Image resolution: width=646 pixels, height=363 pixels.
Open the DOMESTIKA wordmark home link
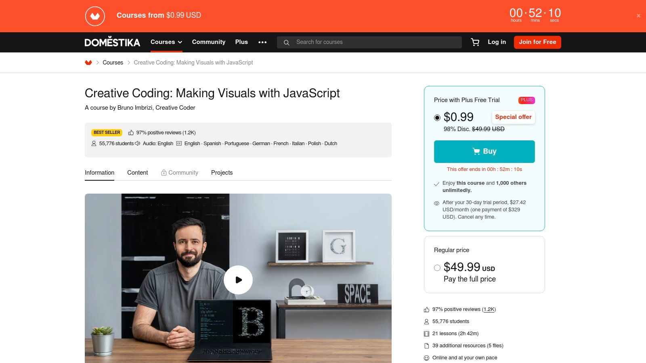(112, 42)
